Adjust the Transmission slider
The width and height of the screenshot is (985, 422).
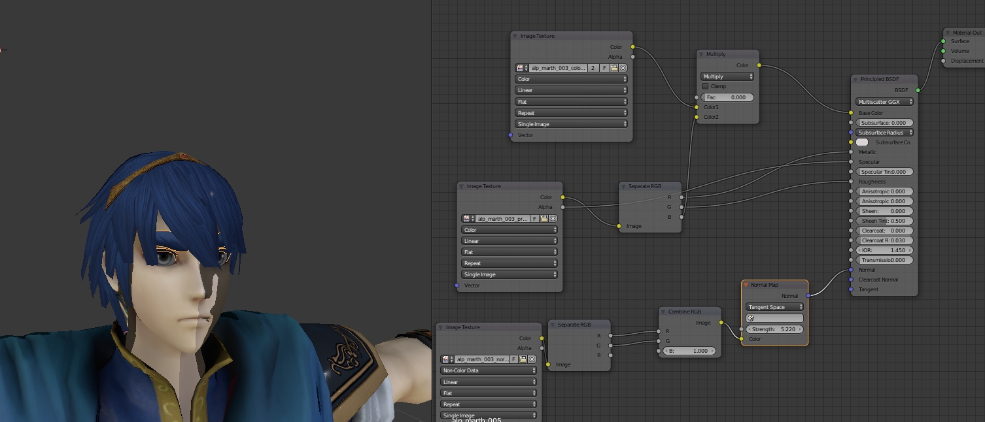pyautogui.click(x=884, y=260)
